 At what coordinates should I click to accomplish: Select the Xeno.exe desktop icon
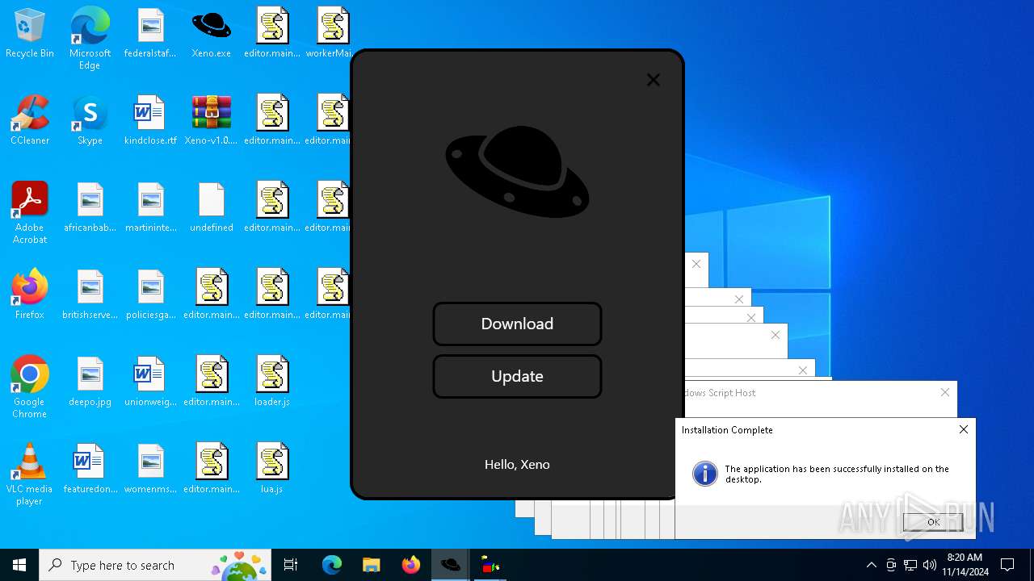pos(212,33)
